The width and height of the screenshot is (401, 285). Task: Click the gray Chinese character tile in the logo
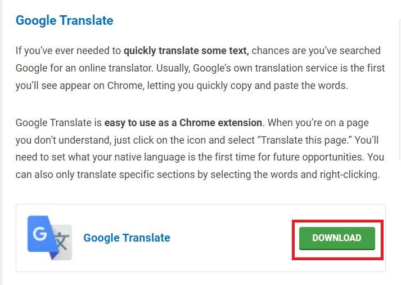tap(61, 246)
